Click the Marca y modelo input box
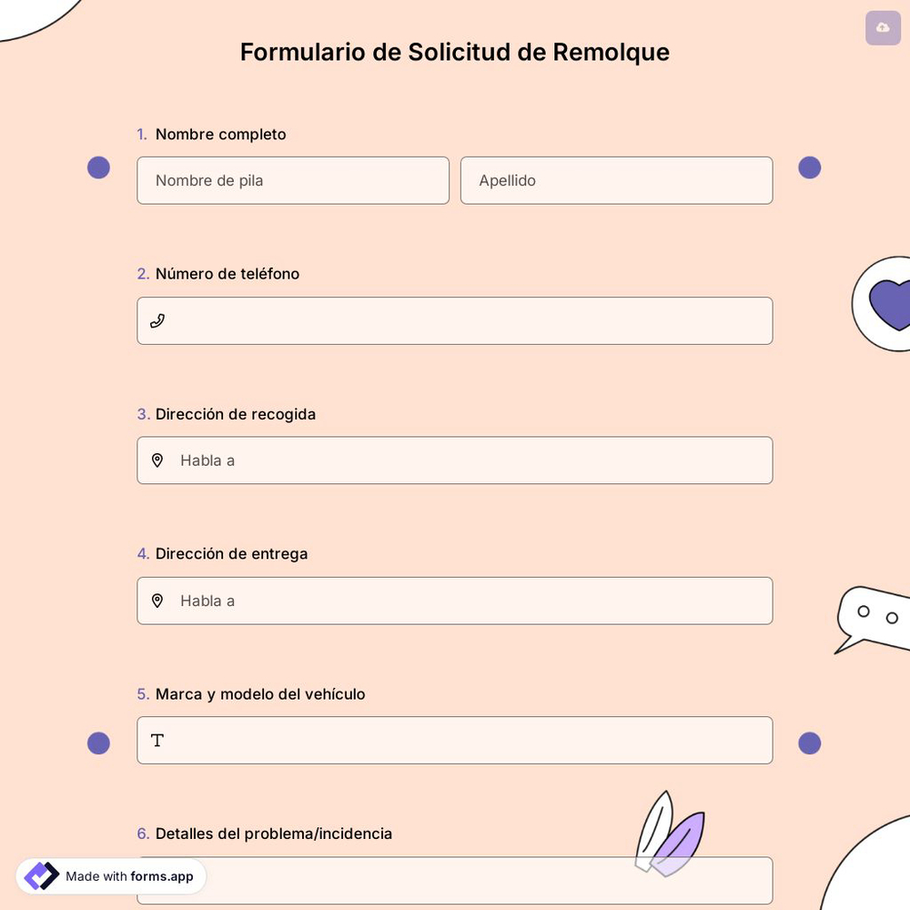 (x=455, y=740)
